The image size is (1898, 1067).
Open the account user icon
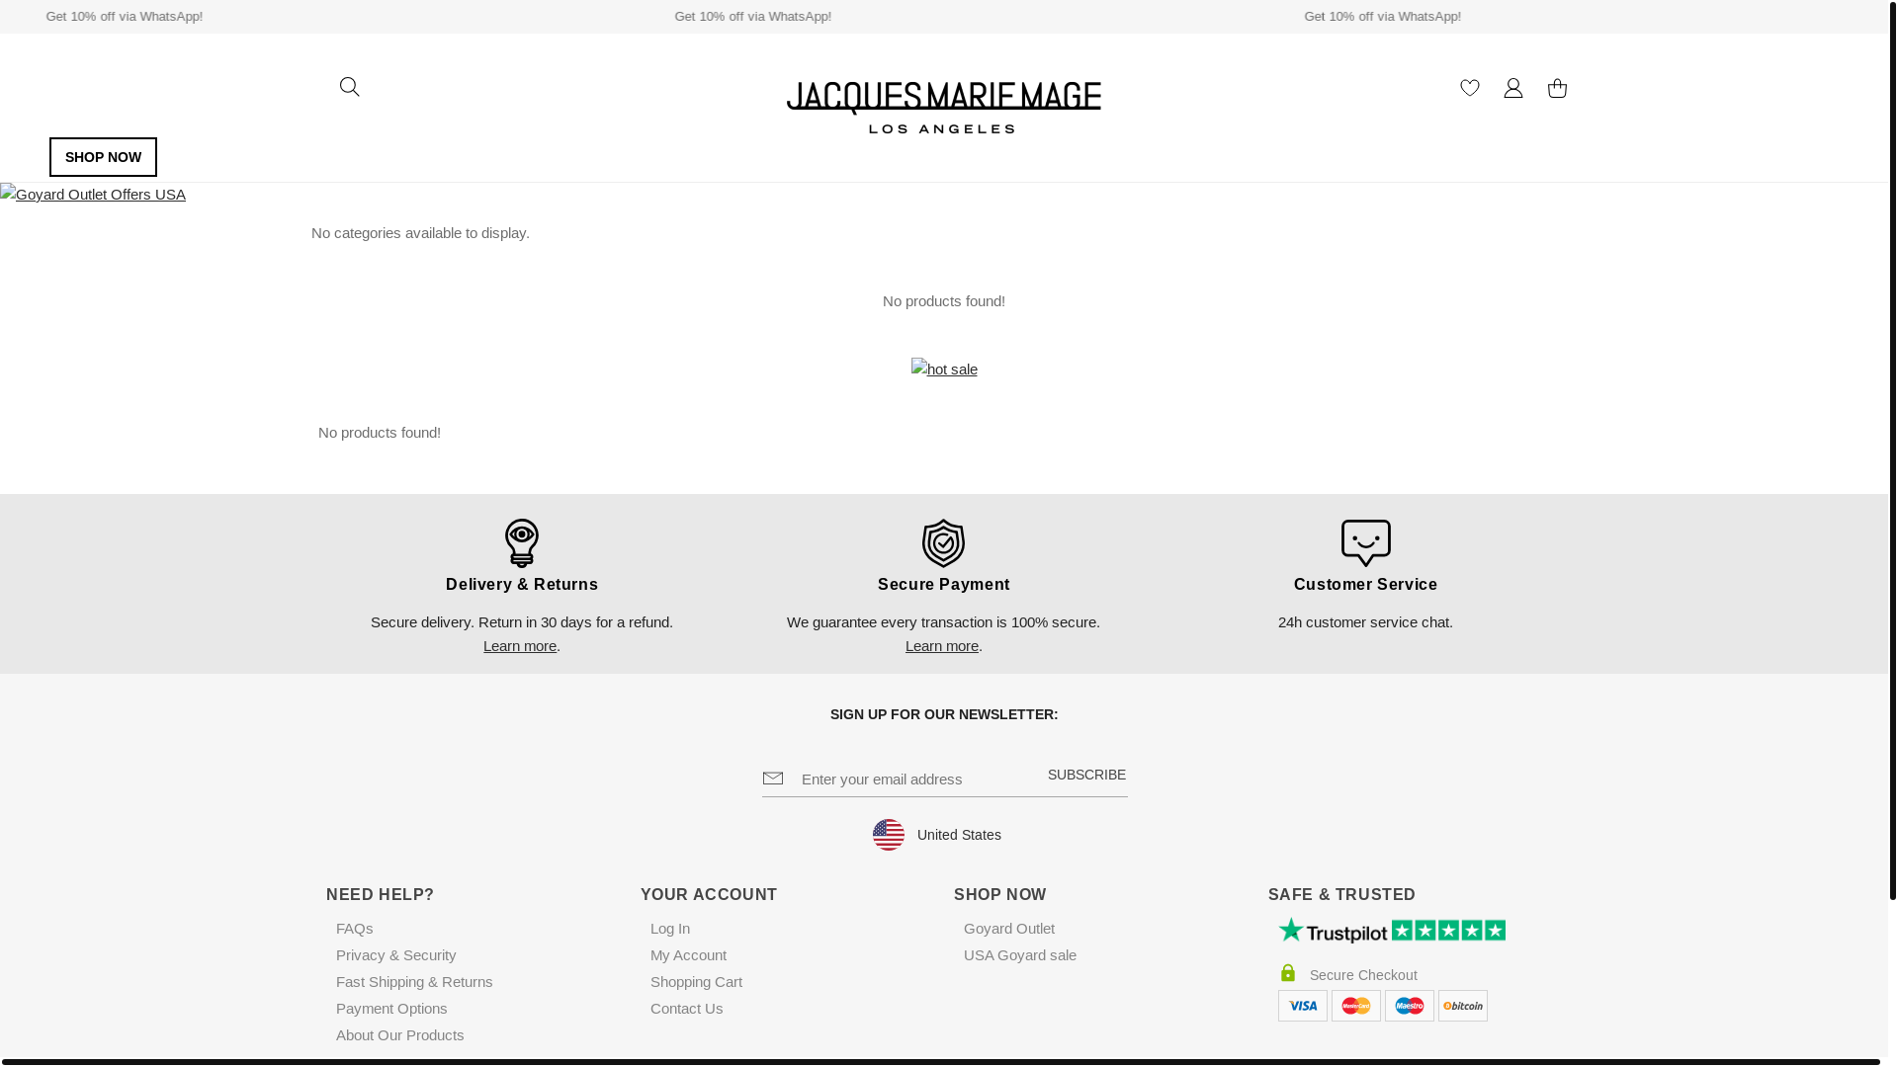pyautogui.click(x=1513, y=88)
